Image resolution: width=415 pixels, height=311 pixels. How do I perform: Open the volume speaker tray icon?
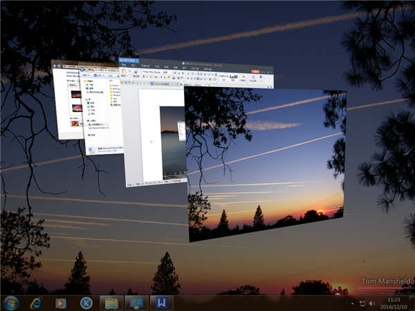pos(372,303)
